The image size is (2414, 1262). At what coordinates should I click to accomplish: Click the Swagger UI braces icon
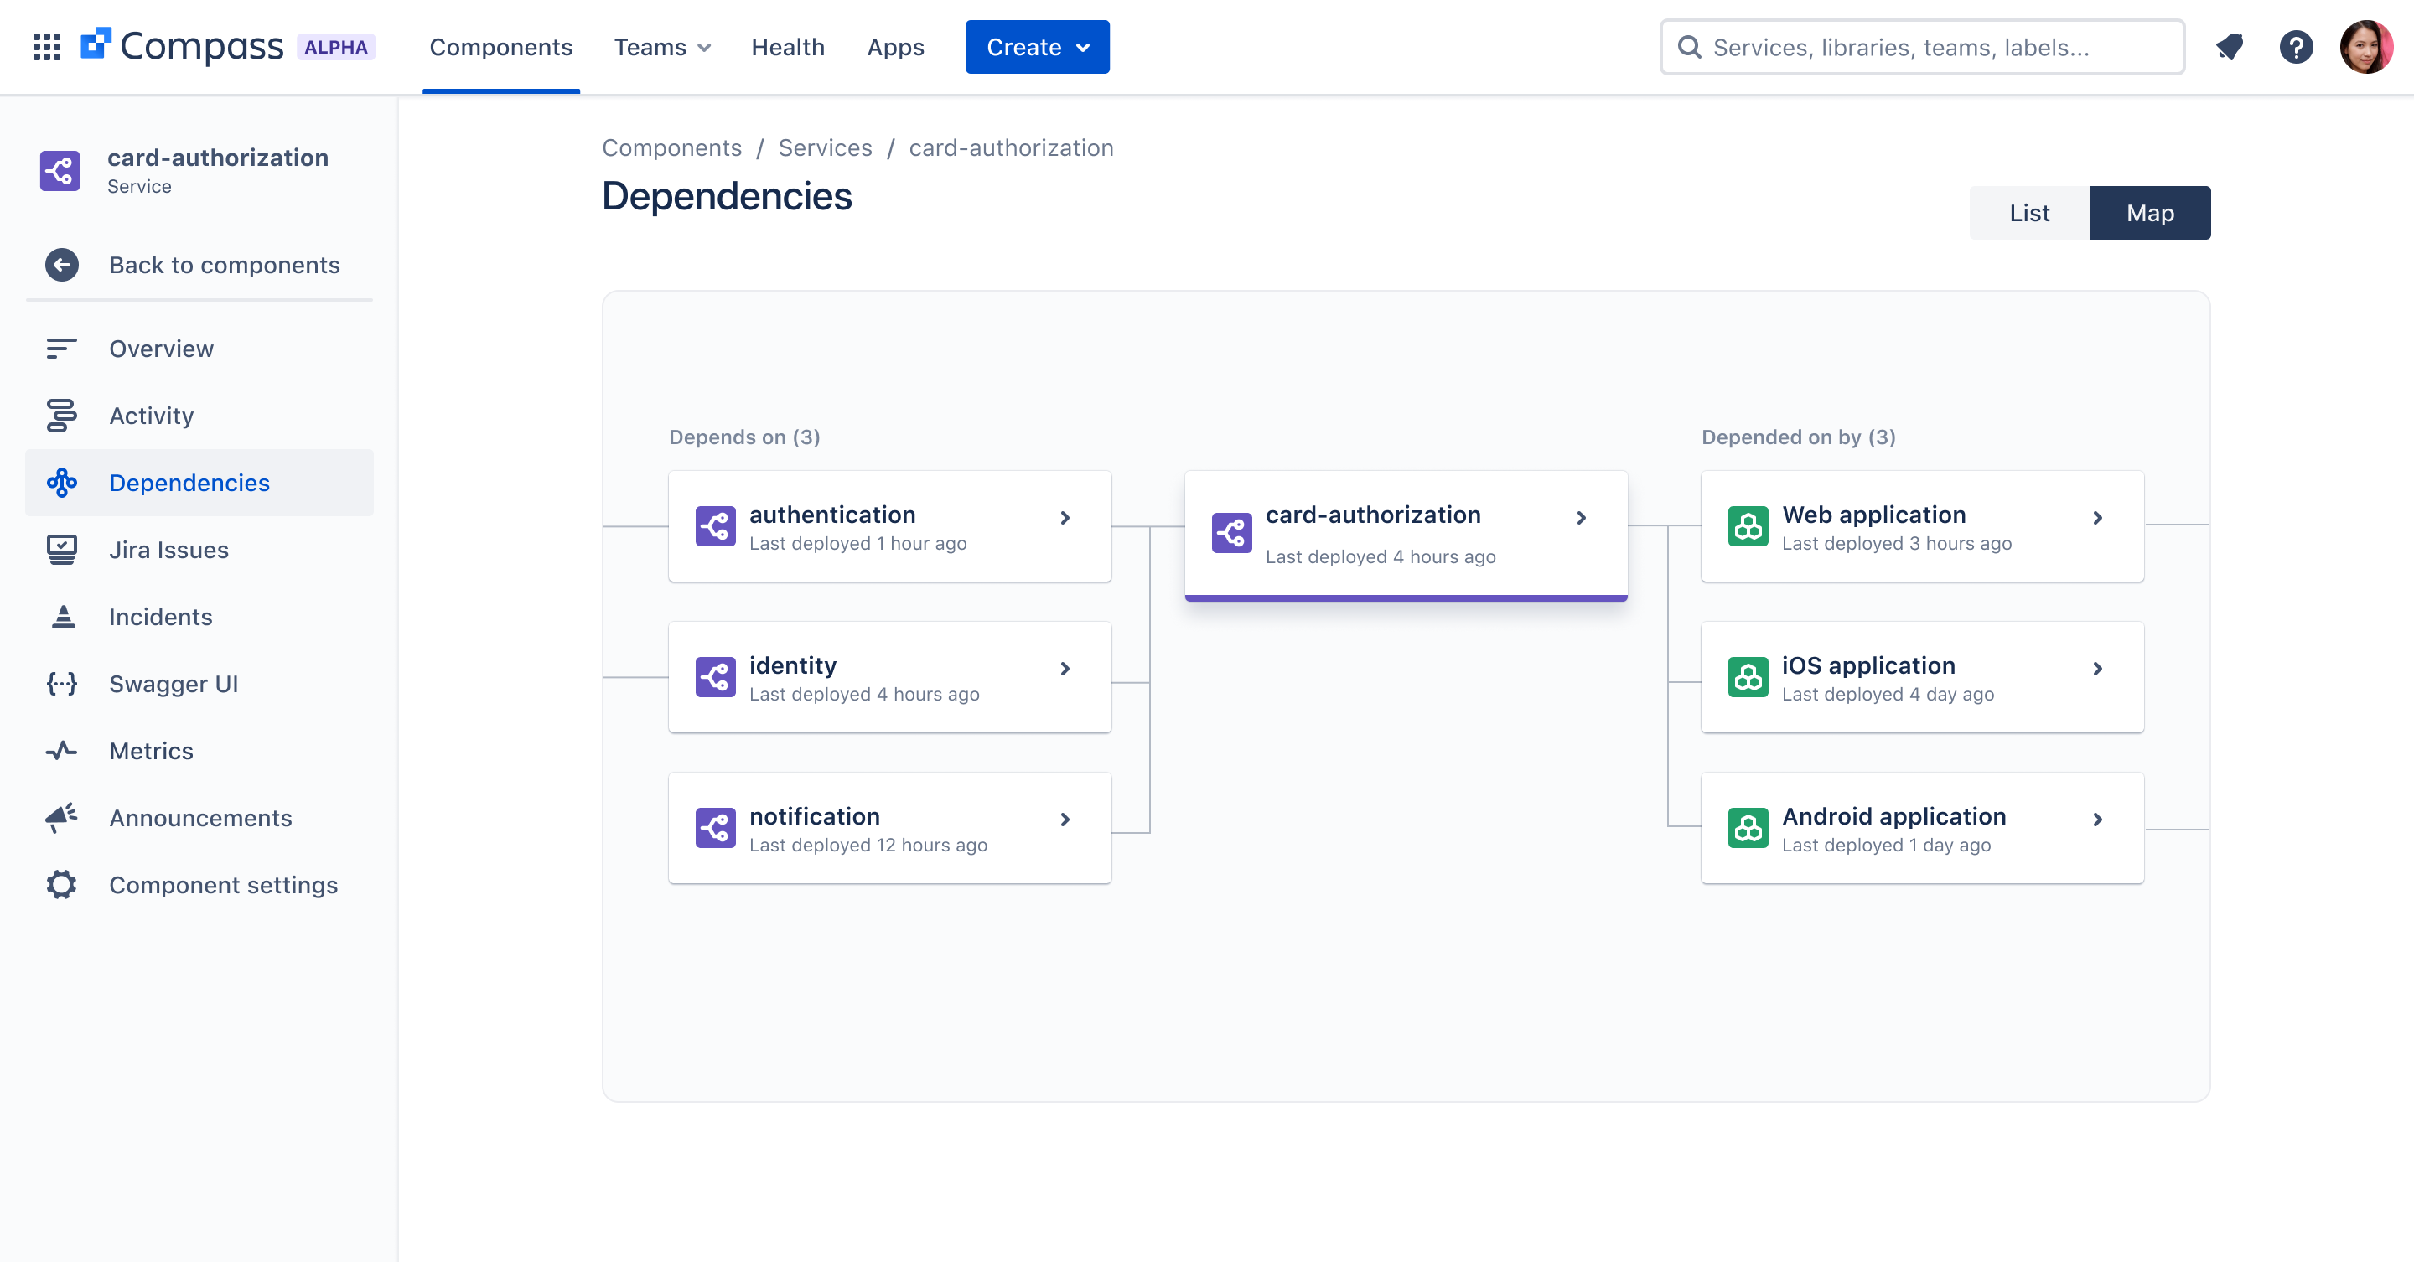click(62, 684)
